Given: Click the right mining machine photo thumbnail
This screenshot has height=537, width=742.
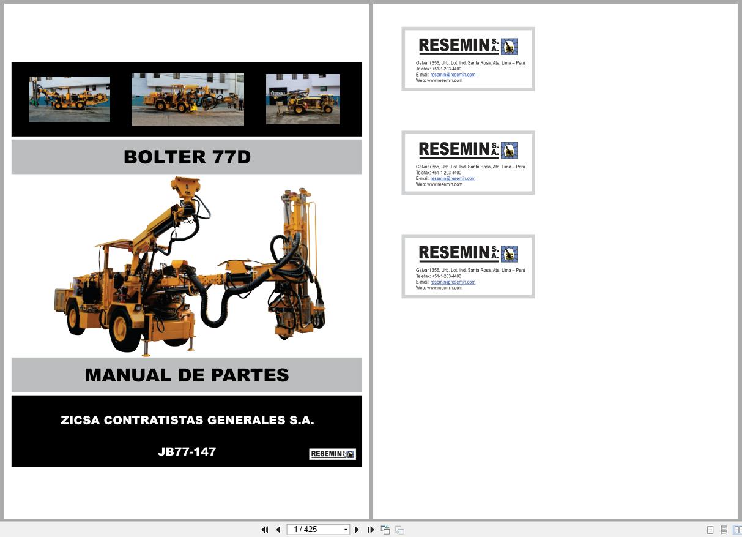Looking at the screenshot, I should pos(303,99).
